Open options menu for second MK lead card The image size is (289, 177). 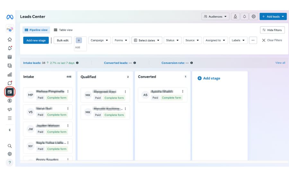click(x=125, y=109)
